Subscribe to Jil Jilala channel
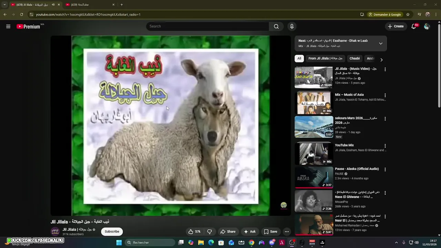This screenshot has width=441, height=248. pyautogui.click(x=112, y=231)
